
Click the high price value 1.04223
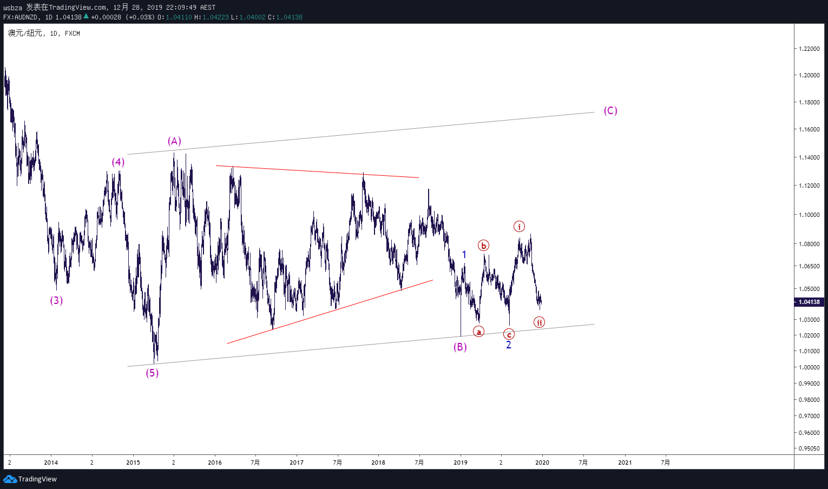coord(216,17)
